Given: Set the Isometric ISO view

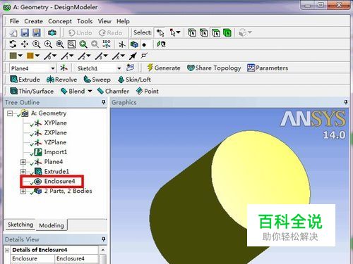Looking at the screenshot, I should [x=107, y=44].
